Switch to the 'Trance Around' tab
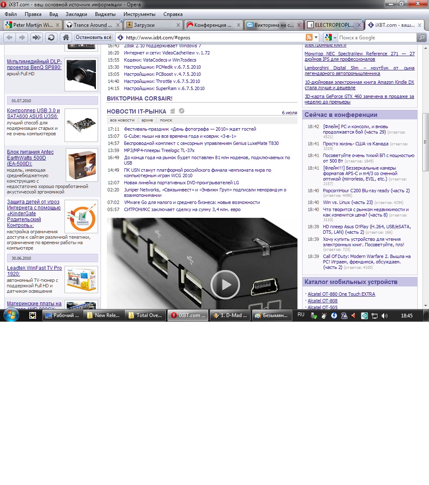The height and width of the screenshot is (485, 429). (93, 25)
